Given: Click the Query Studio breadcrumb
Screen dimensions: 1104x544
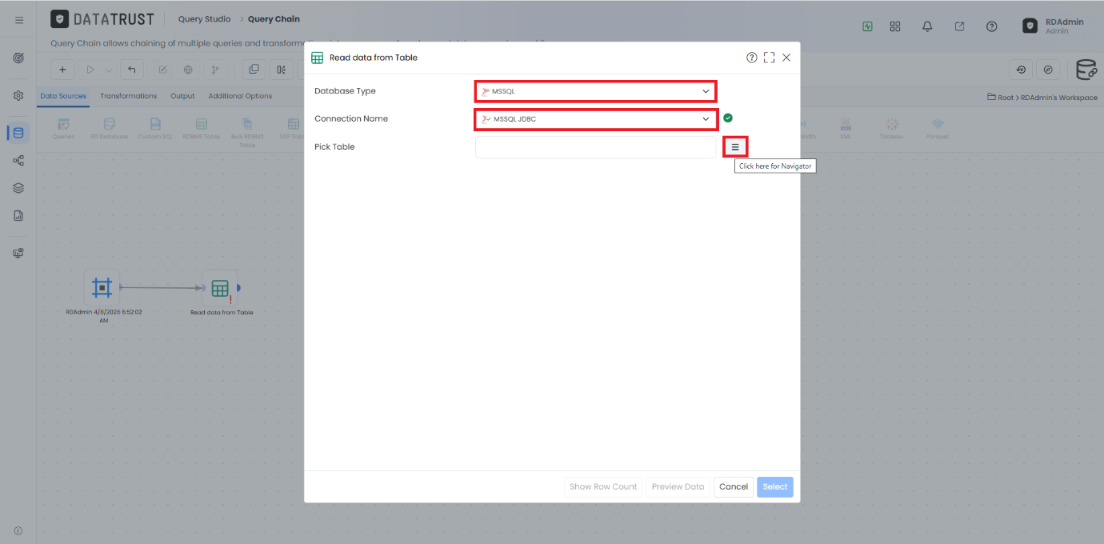Looking at the screenshot, I should tap(204, 19).
